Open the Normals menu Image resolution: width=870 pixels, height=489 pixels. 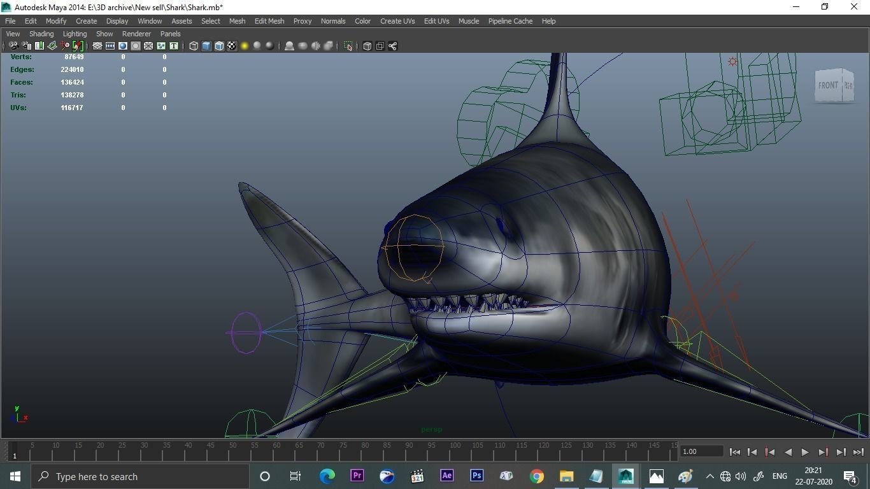(333, 21)
